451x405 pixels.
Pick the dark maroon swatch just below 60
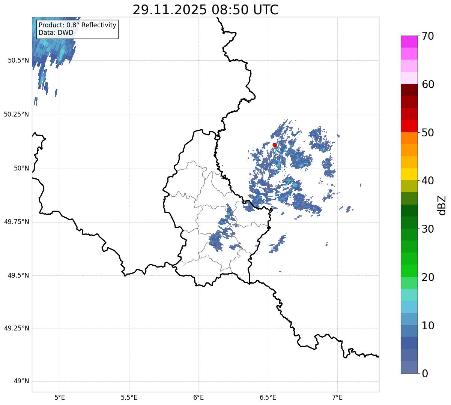coord(409,90)
